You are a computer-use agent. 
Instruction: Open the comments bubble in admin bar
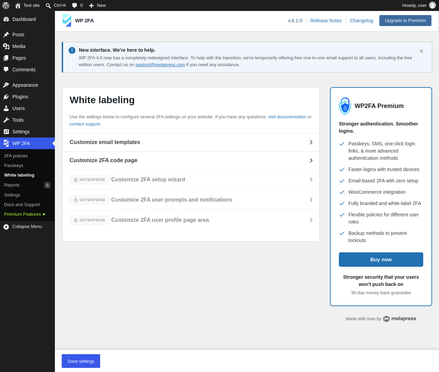tap(75, 5)
